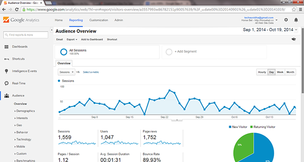This screenshot has height=162, width=304.
Task: Click the Sessions 1,559 metric sparkline
Action: [77, 143]
